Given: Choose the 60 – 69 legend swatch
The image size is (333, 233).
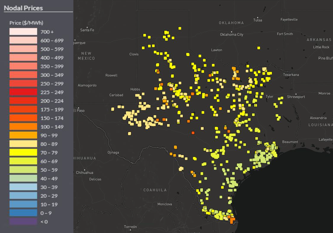Looking at the screenshot, I should 23,161.
